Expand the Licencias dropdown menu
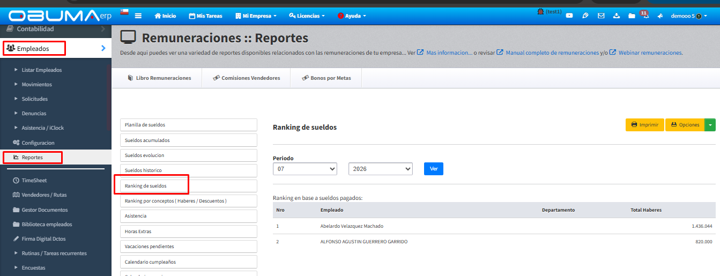Image resolution: width=720 pixels, height=276 pixels. point(307,16)
